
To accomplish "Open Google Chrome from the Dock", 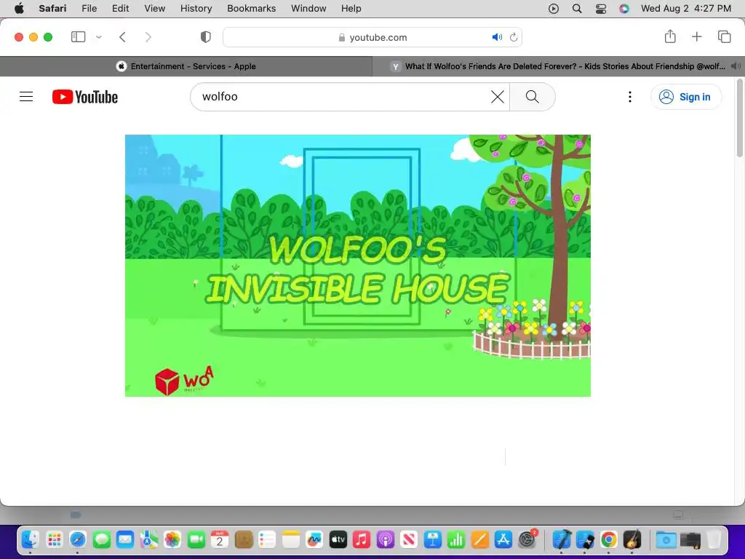I will [x=609, y=539].
